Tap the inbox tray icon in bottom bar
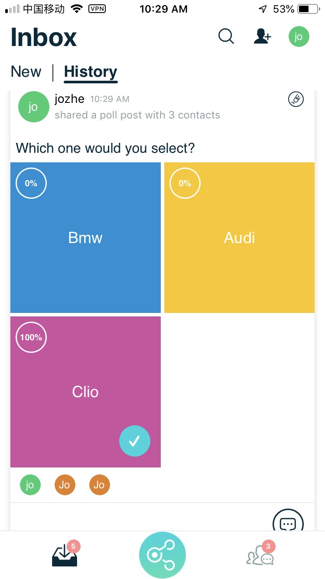The image size is (325, 579). click(65, 556)
